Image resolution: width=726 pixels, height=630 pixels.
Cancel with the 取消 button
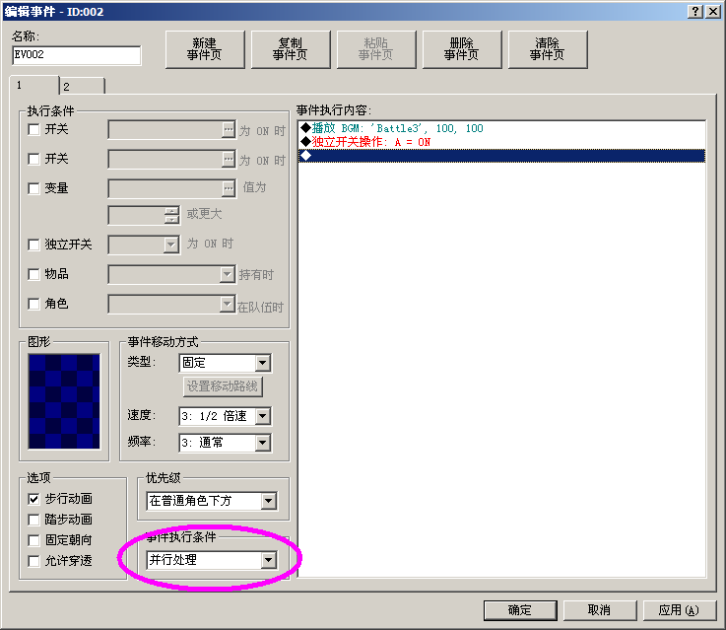(x=600, y=610)
